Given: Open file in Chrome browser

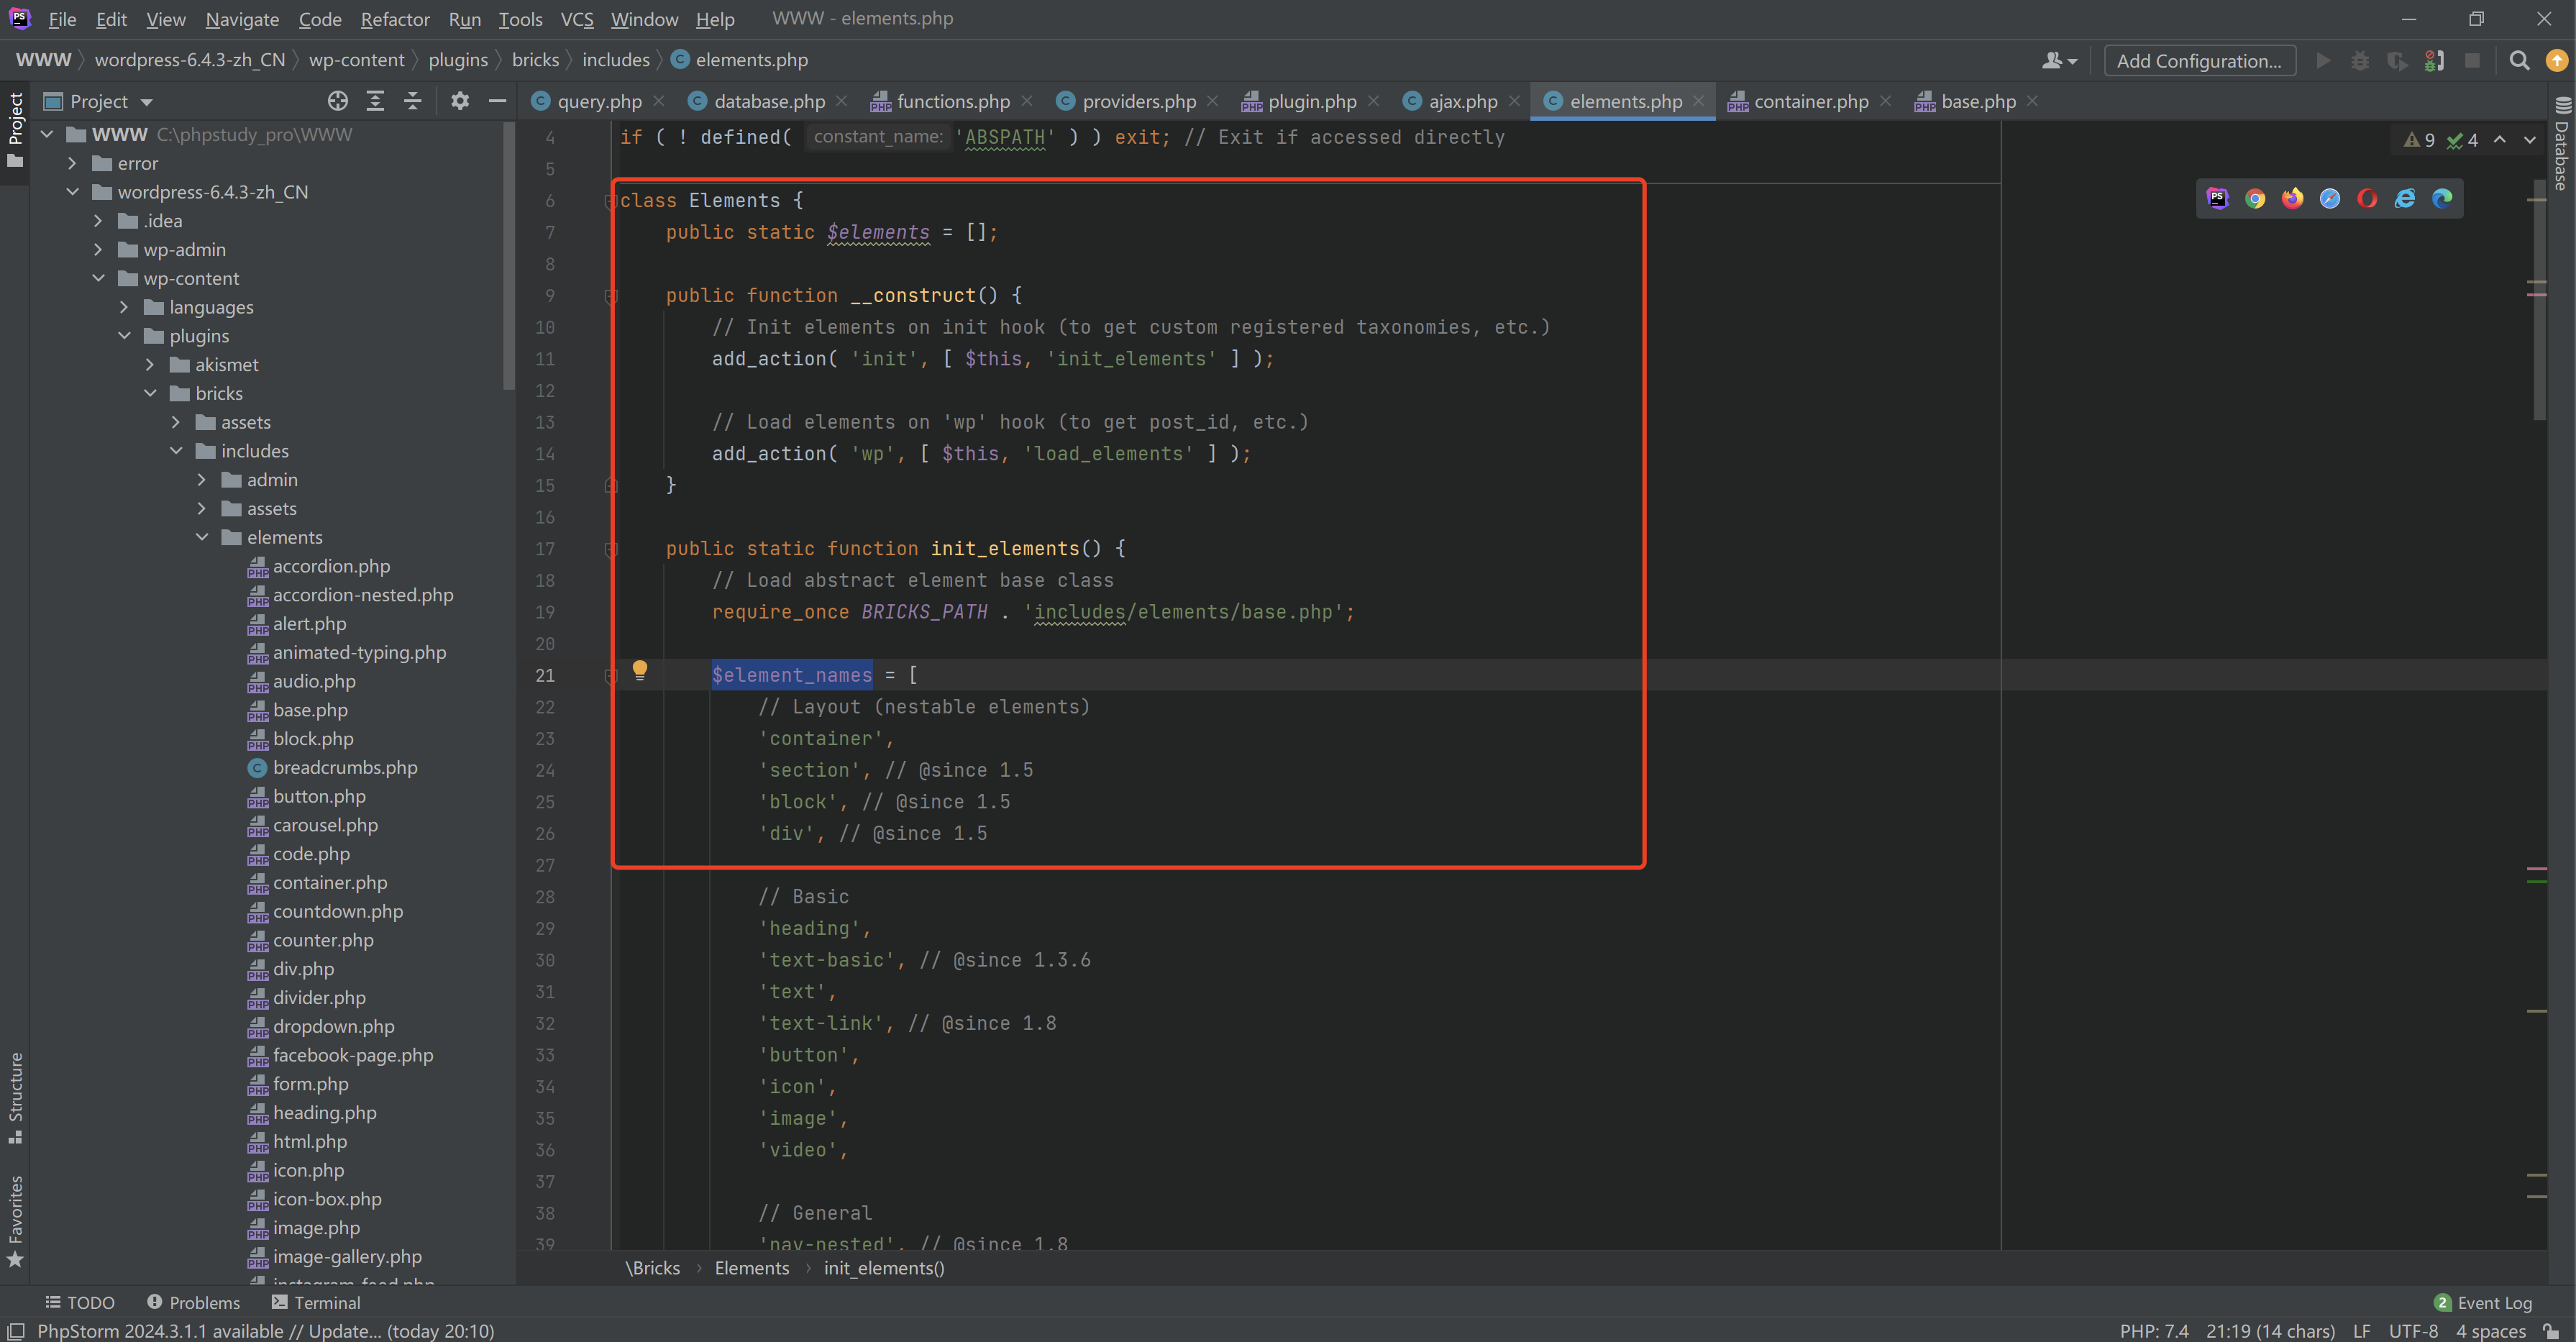Looking at the screenshot, I should 2255,198.
